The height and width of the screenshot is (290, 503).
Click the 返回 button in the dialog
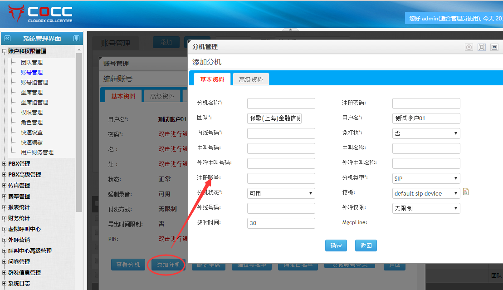point(366,246)
